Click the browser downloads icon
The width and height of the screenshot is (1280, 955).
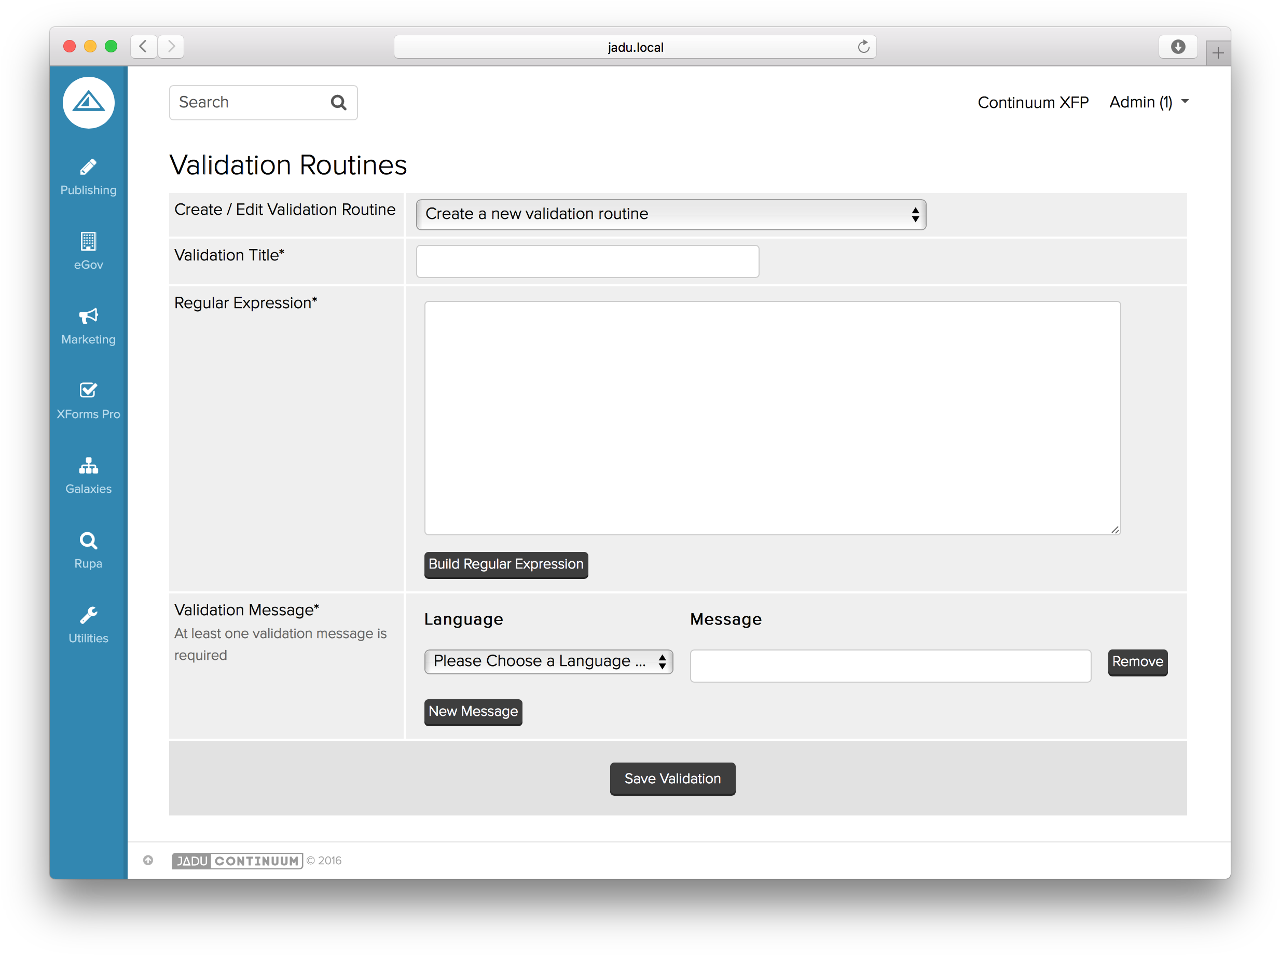[x=1178, y=47]
